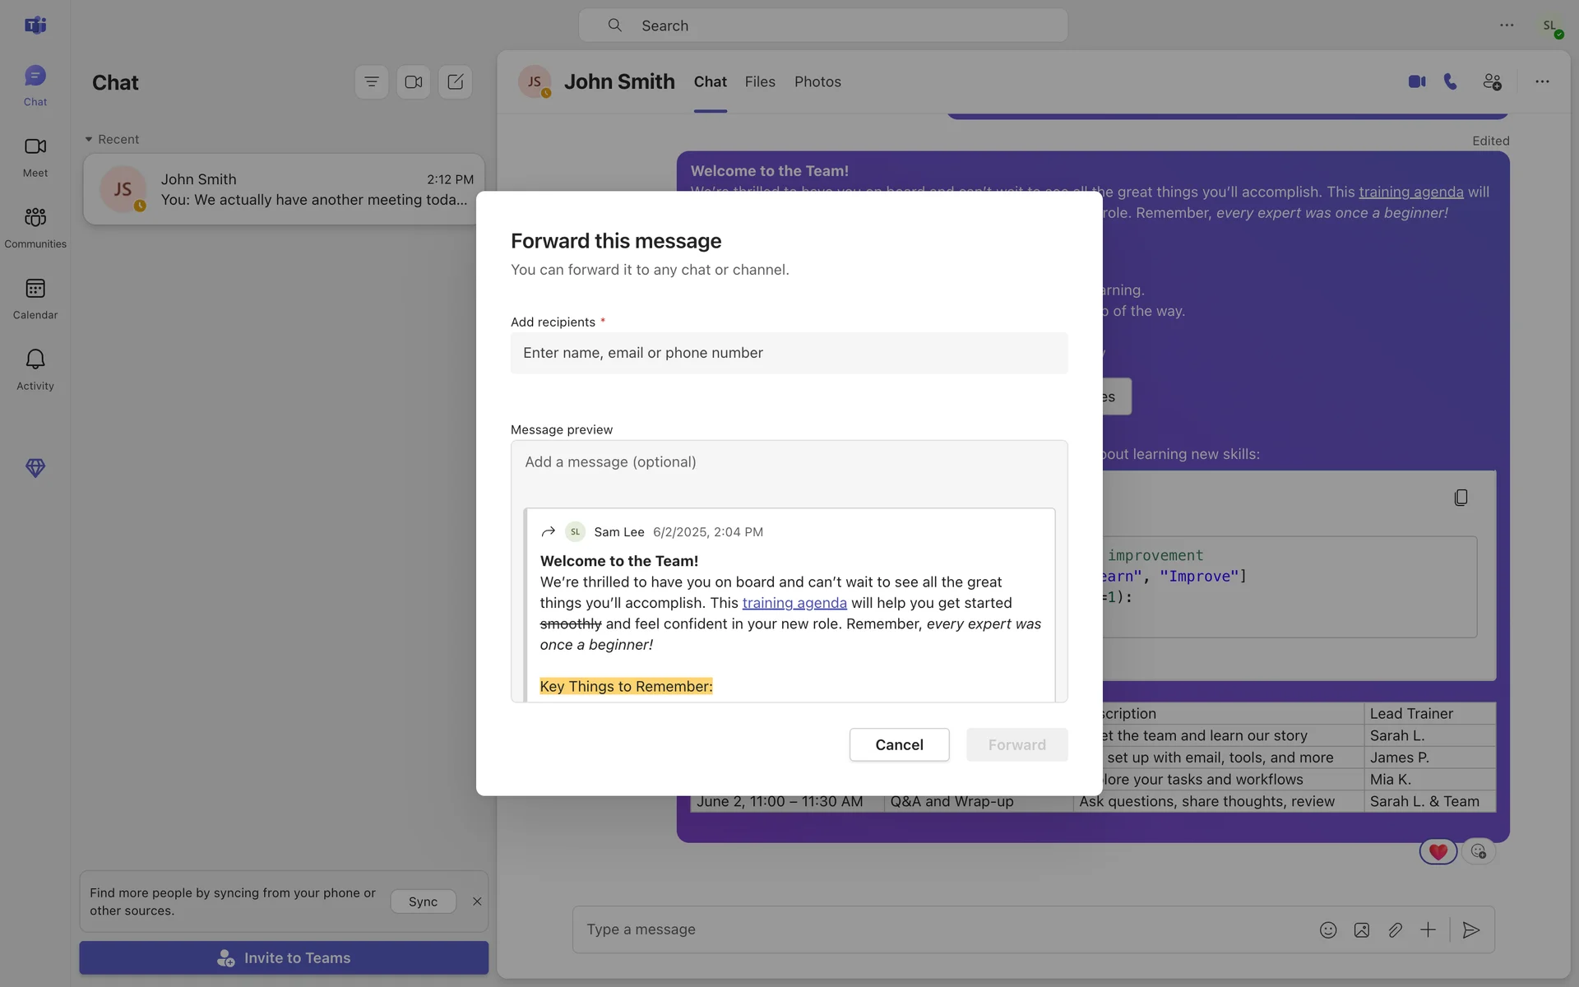Start an audio call with John Smith

click(1451, 81)
